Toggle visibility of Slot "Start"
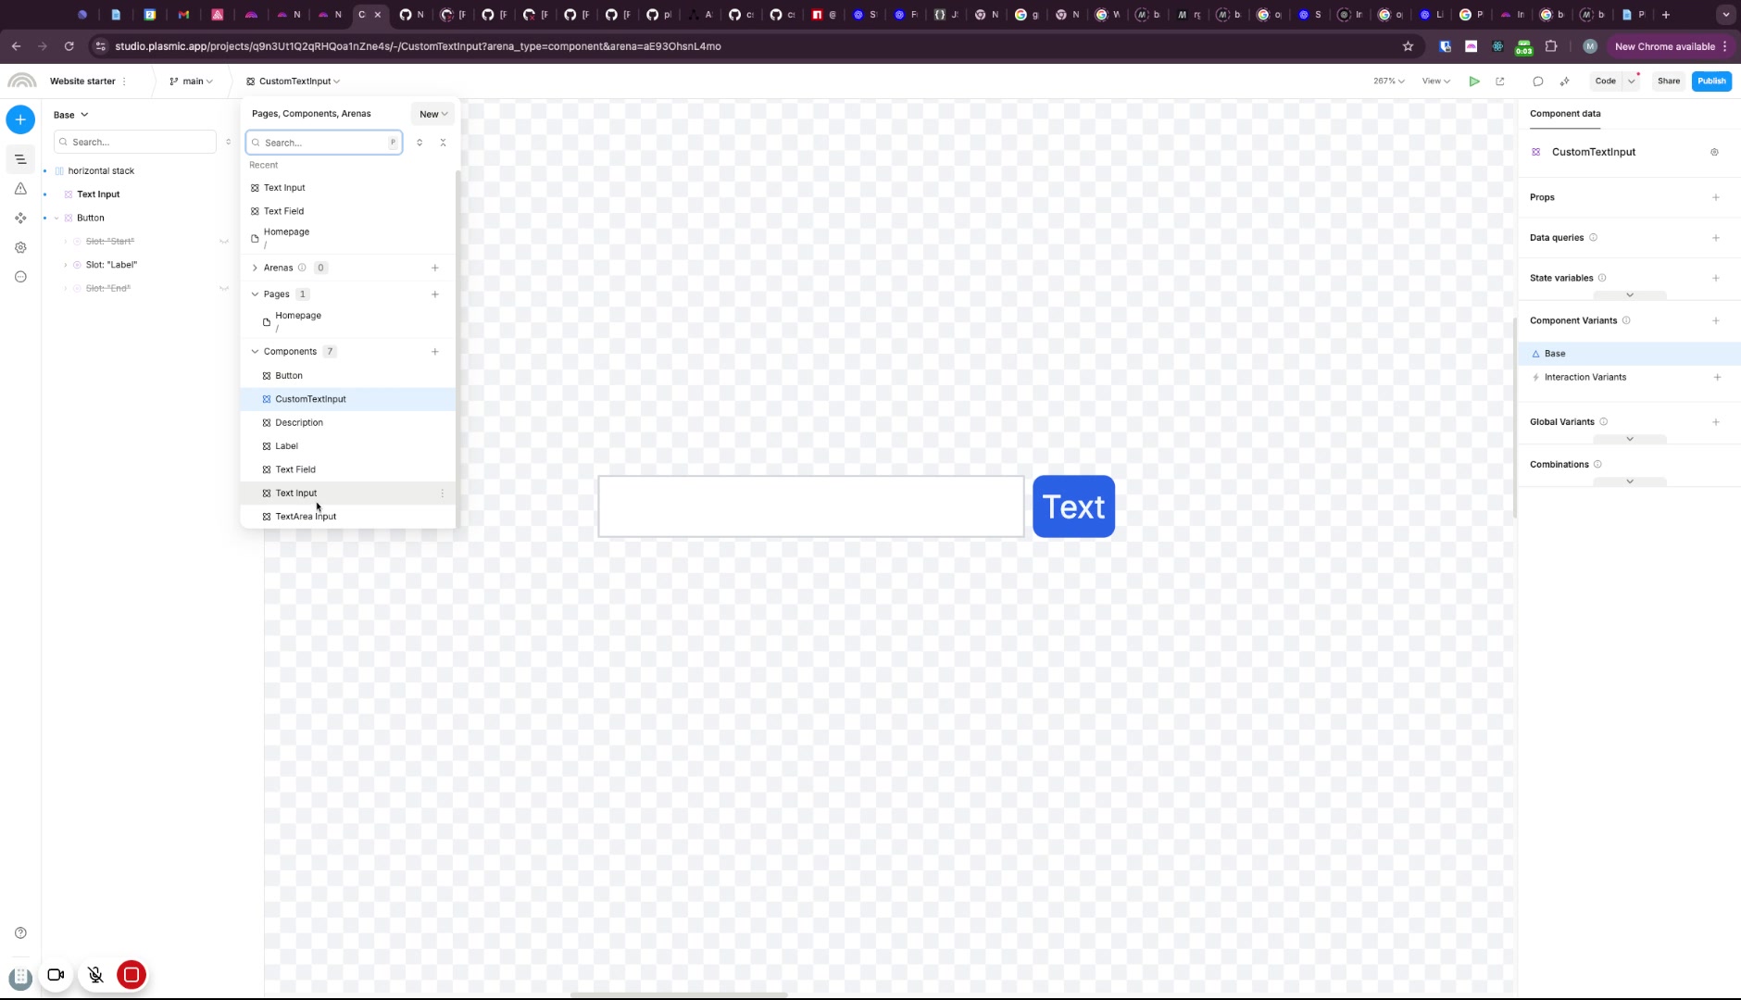The height and width of the screenshot is (1000, 1741). tap(223, 242)
